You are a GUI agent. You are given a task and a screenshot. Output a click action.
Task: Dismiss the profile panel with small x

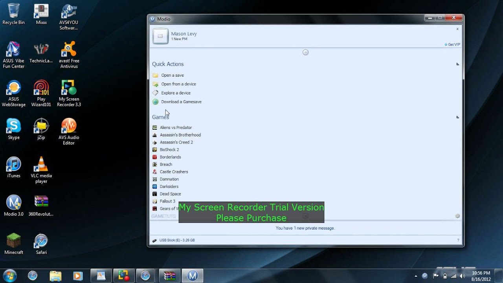457,29
